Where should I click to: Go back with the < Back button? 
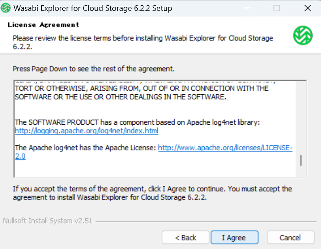point(186,237)
